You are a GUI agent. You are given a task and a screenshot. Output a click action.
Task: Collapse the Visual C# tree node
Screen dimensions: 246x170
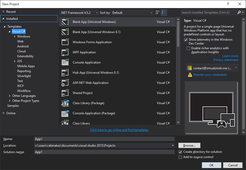(10, 32)
